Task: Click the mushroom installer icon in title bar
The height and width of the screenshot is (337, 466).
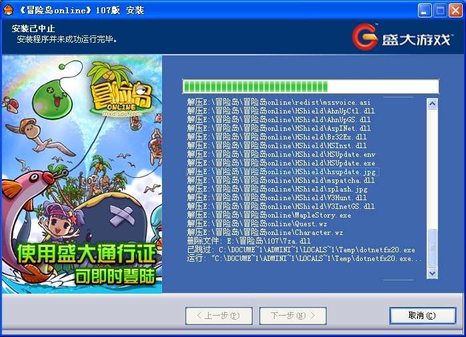Action: pos(8,10)
